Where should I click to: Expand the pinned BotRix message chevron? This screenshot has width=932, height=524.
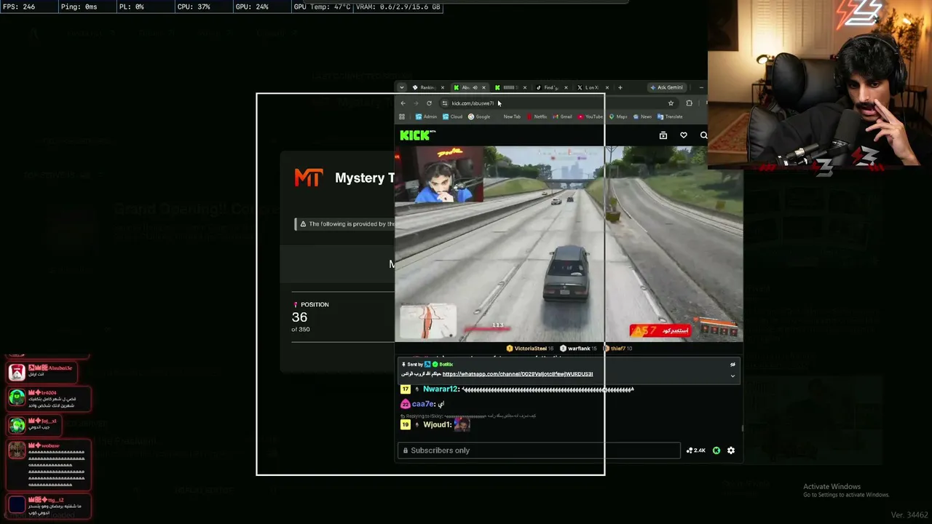[732, 376]
